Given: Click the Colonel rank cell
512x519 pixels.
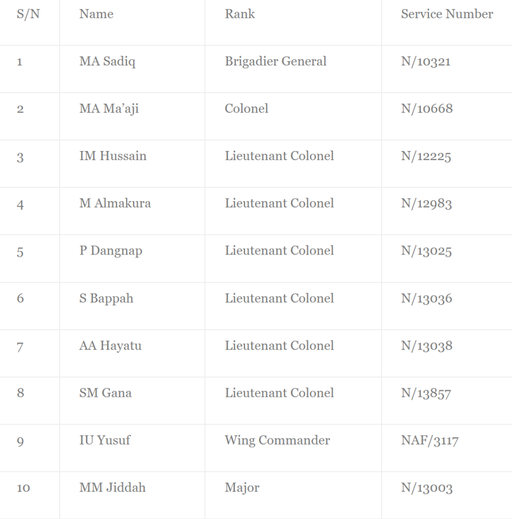Looking at the screenshot, I should (x=247, y=108).
